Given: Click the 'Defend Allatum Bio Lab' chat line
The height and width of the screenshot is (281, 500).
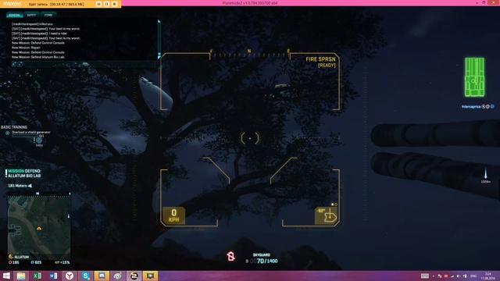Looking at the screenshot, I should [38, 57].
